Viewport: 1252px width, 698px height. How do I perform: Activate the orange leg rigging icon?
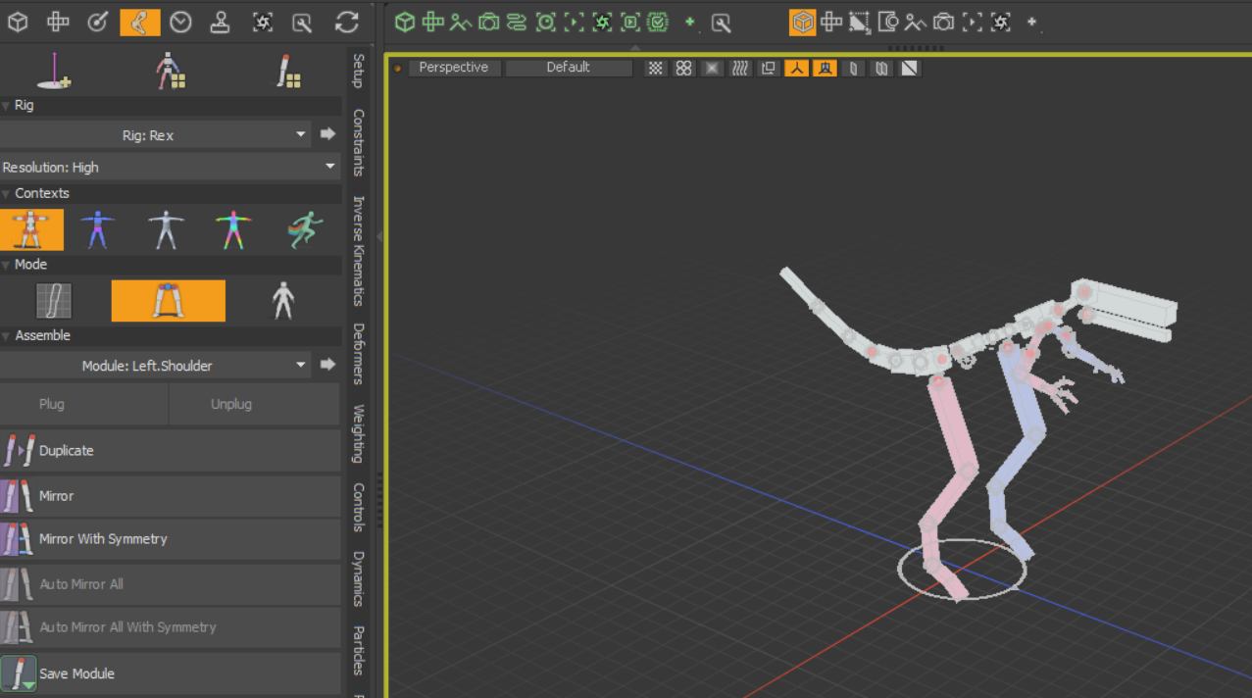click(x=140, y=22)
